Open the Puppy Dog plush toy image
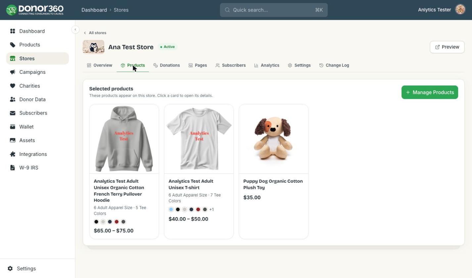Viewport: 472px width, 278px height. [x=274, y=139]
